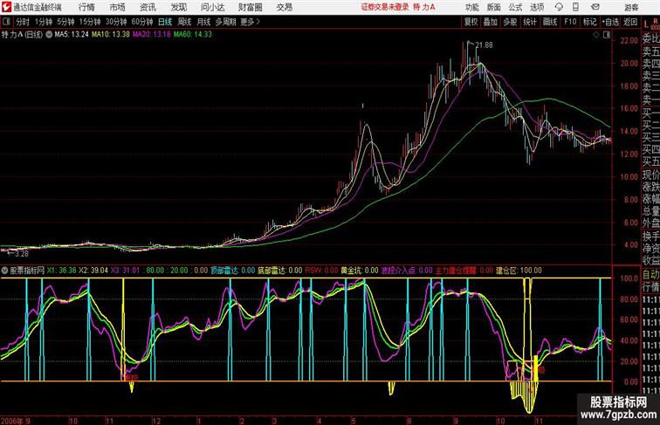Open the 问小达 menu
Screen dimensions: 660x425
[212, 7]
